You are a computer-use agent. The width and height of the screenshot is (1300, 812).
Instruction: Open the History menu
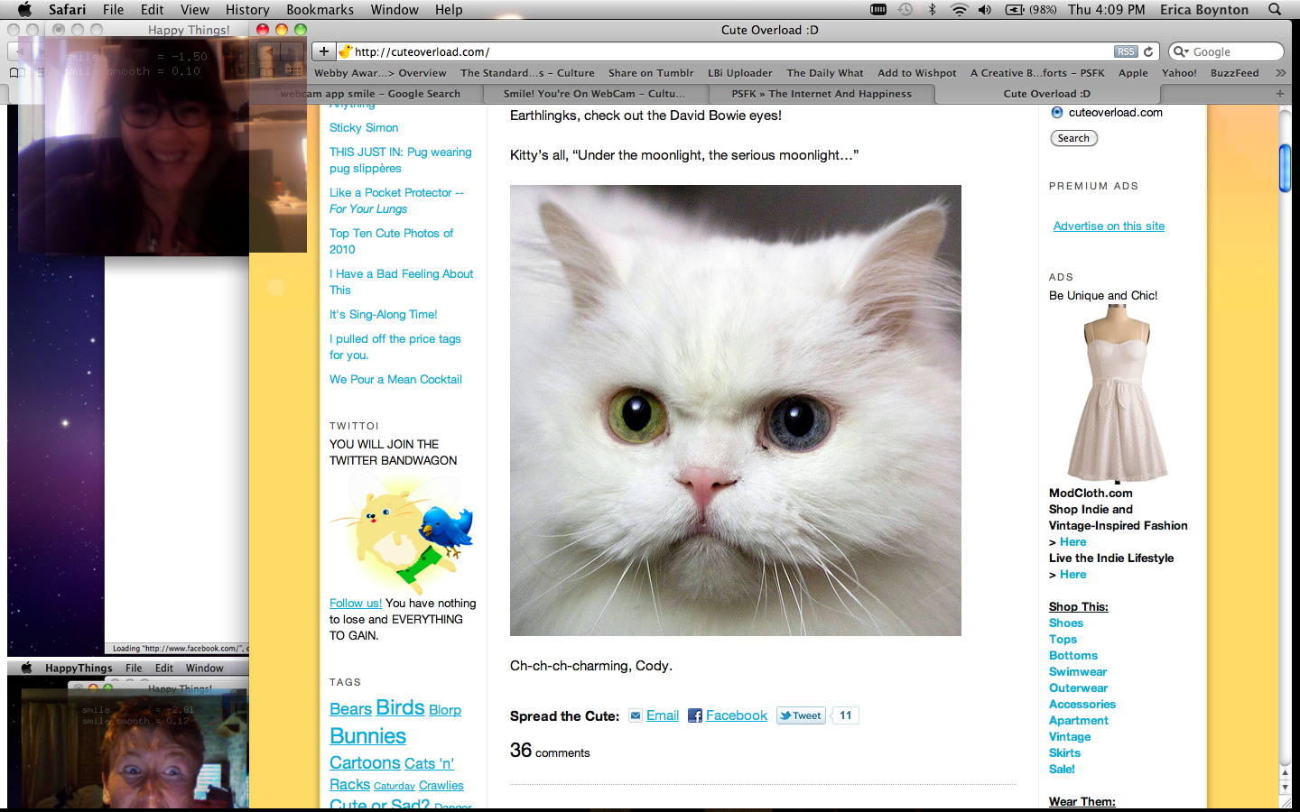pyautogui.click(x=247, y=10)
